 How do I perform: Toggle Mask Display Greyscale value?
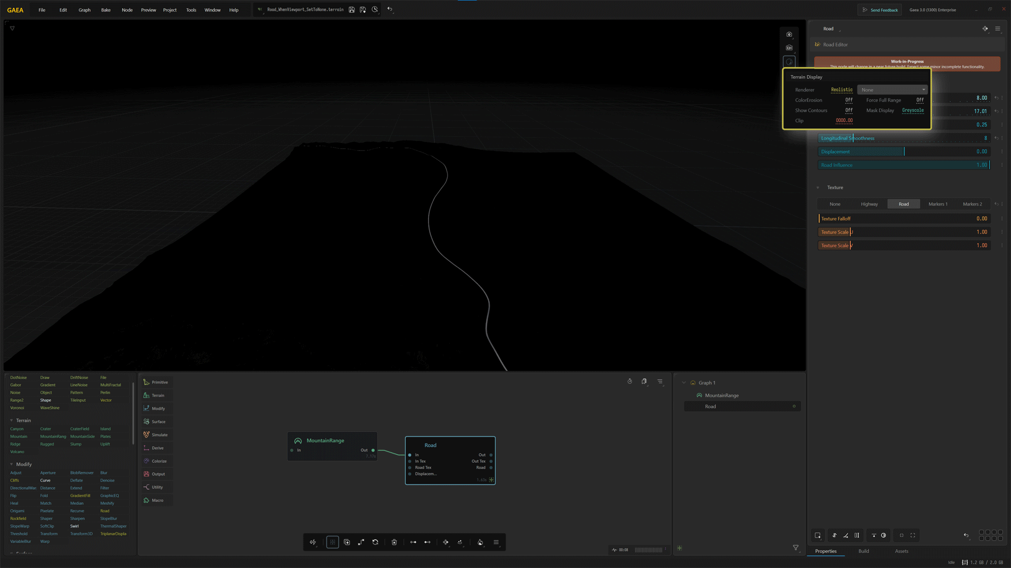pos(913,110)
